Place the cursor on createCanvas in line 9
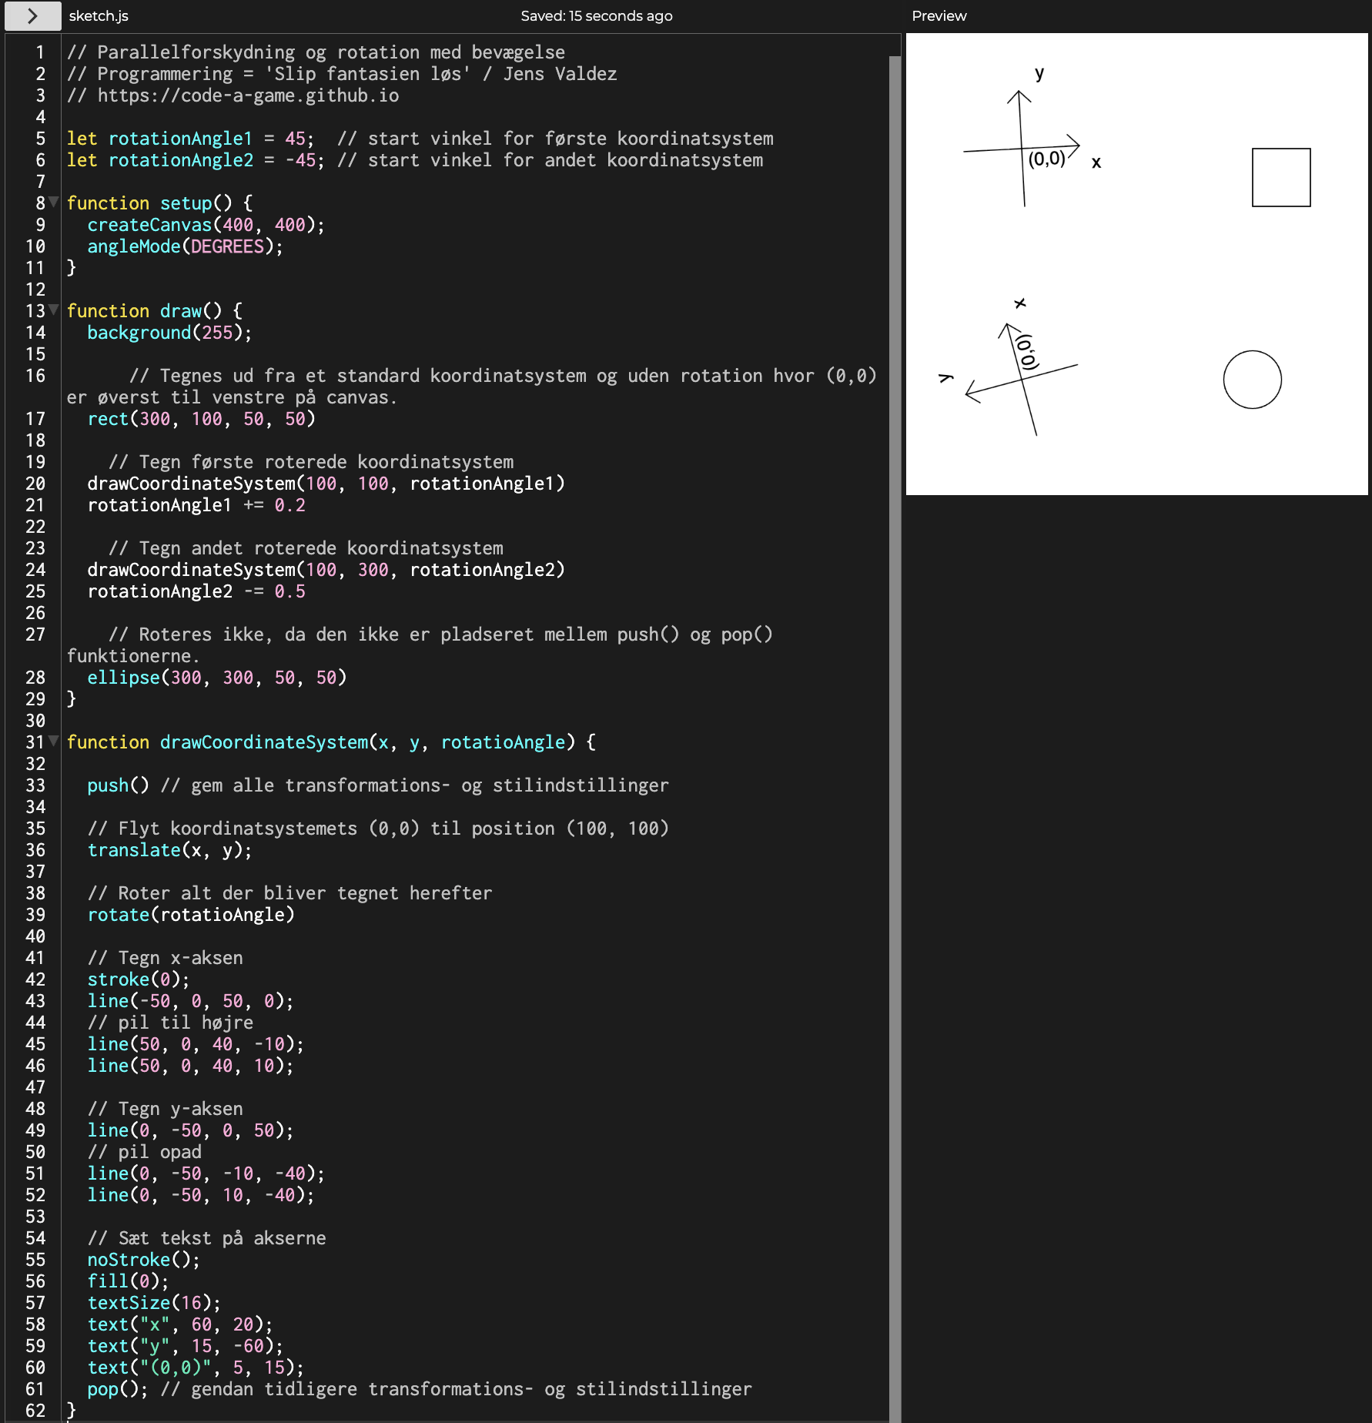1372x1423 pixels. point(149,225)
